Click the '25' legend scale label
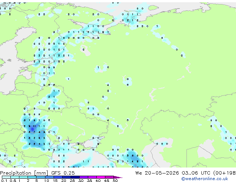Viewport: 236px width, 182px height. [x=72, y=181]
